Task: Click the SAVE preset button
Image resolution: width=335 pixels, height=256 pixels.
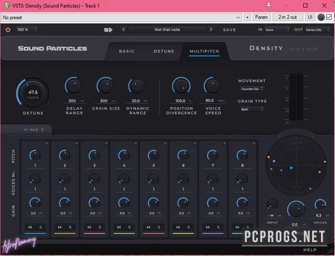Action: (x=229, y=30)
